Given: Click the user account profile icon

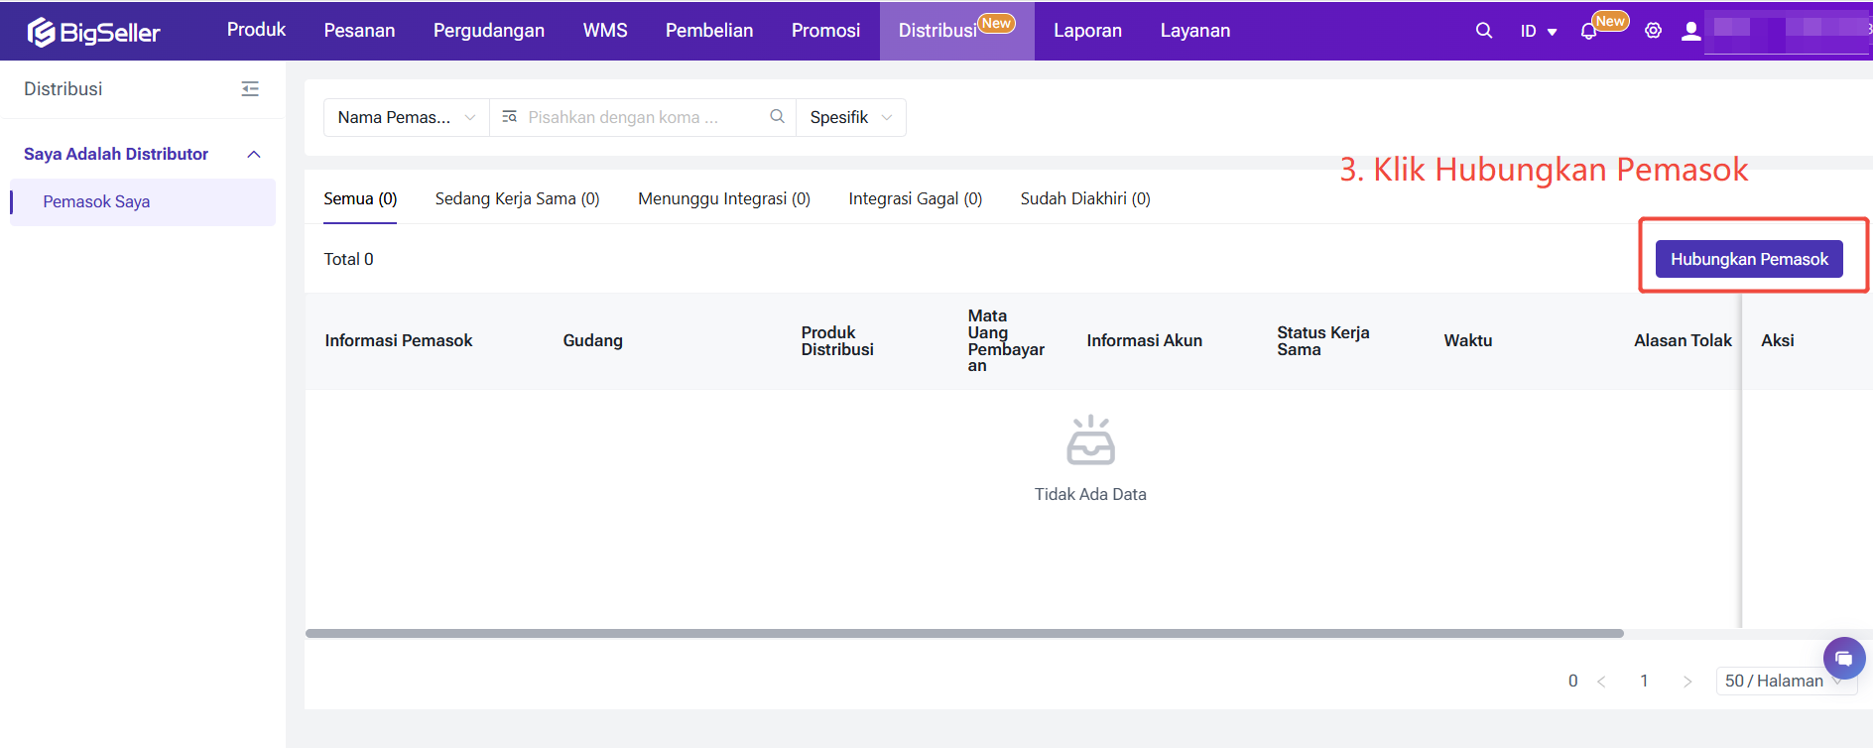Looking at the screenshot, I should (x=1691, y=31).
